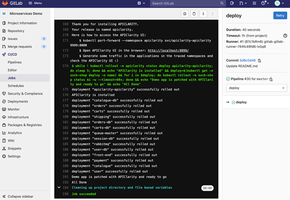Expand the merge requests dropdown in top bar
The height and width of the screenshot is (200, 290).
(x=244, y=3)
